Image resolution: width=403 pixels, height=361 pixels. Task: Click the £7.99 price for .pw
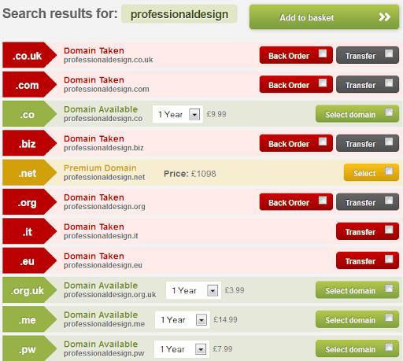click(223, 349)
